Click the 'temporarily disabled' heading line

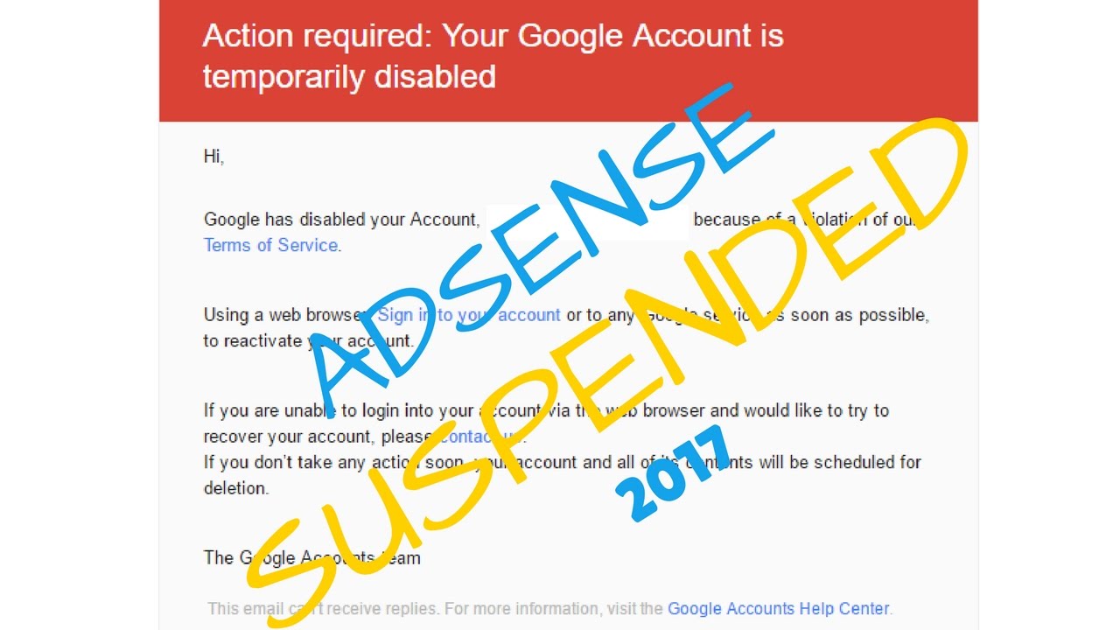click(349, 76)
